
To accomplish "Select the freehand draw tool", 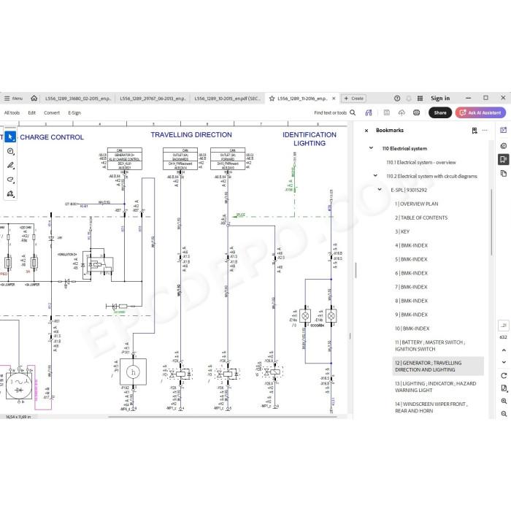I will (10, 180).
